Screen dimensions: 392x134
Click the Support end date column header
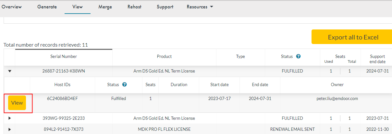pyautogui.click(x=377, y=59)
